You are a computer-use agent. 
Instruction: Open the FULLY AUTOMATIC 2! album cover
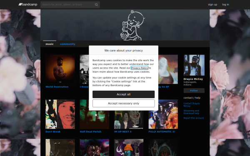pyautogui.click(x=163, y=114)
